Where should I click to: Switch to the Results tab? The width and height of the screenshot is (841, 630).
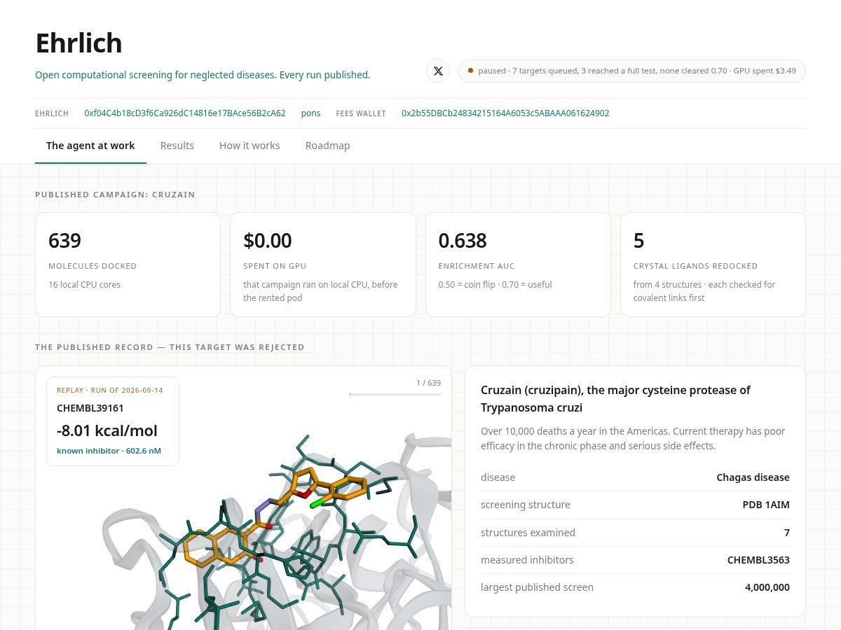pos(177,146)
